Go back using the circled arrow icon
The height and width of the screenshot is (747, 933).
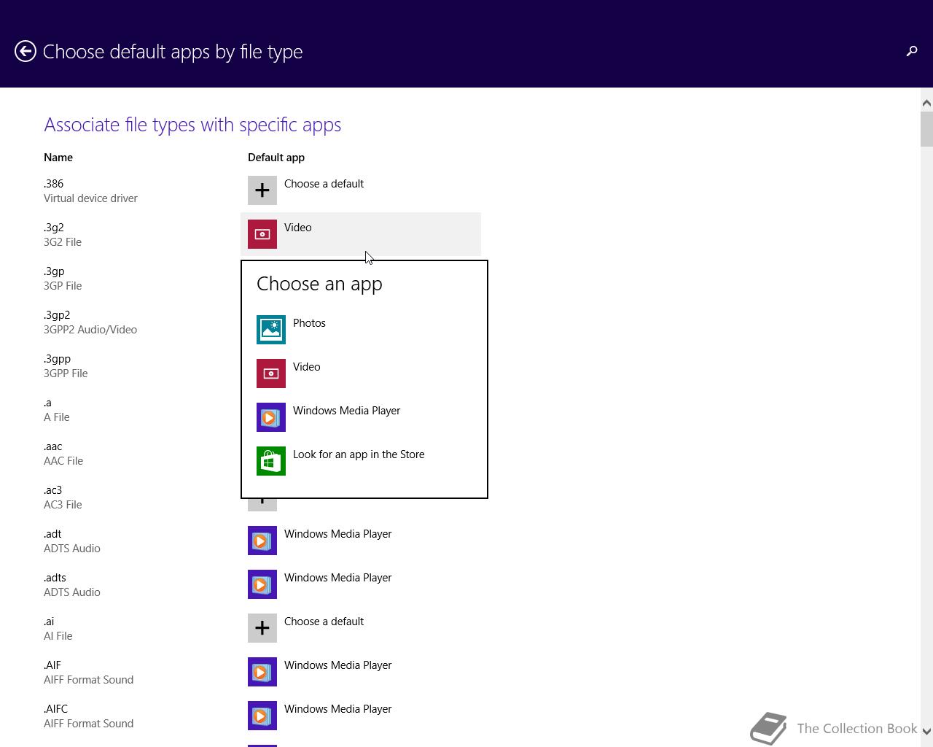click(26, 51)
